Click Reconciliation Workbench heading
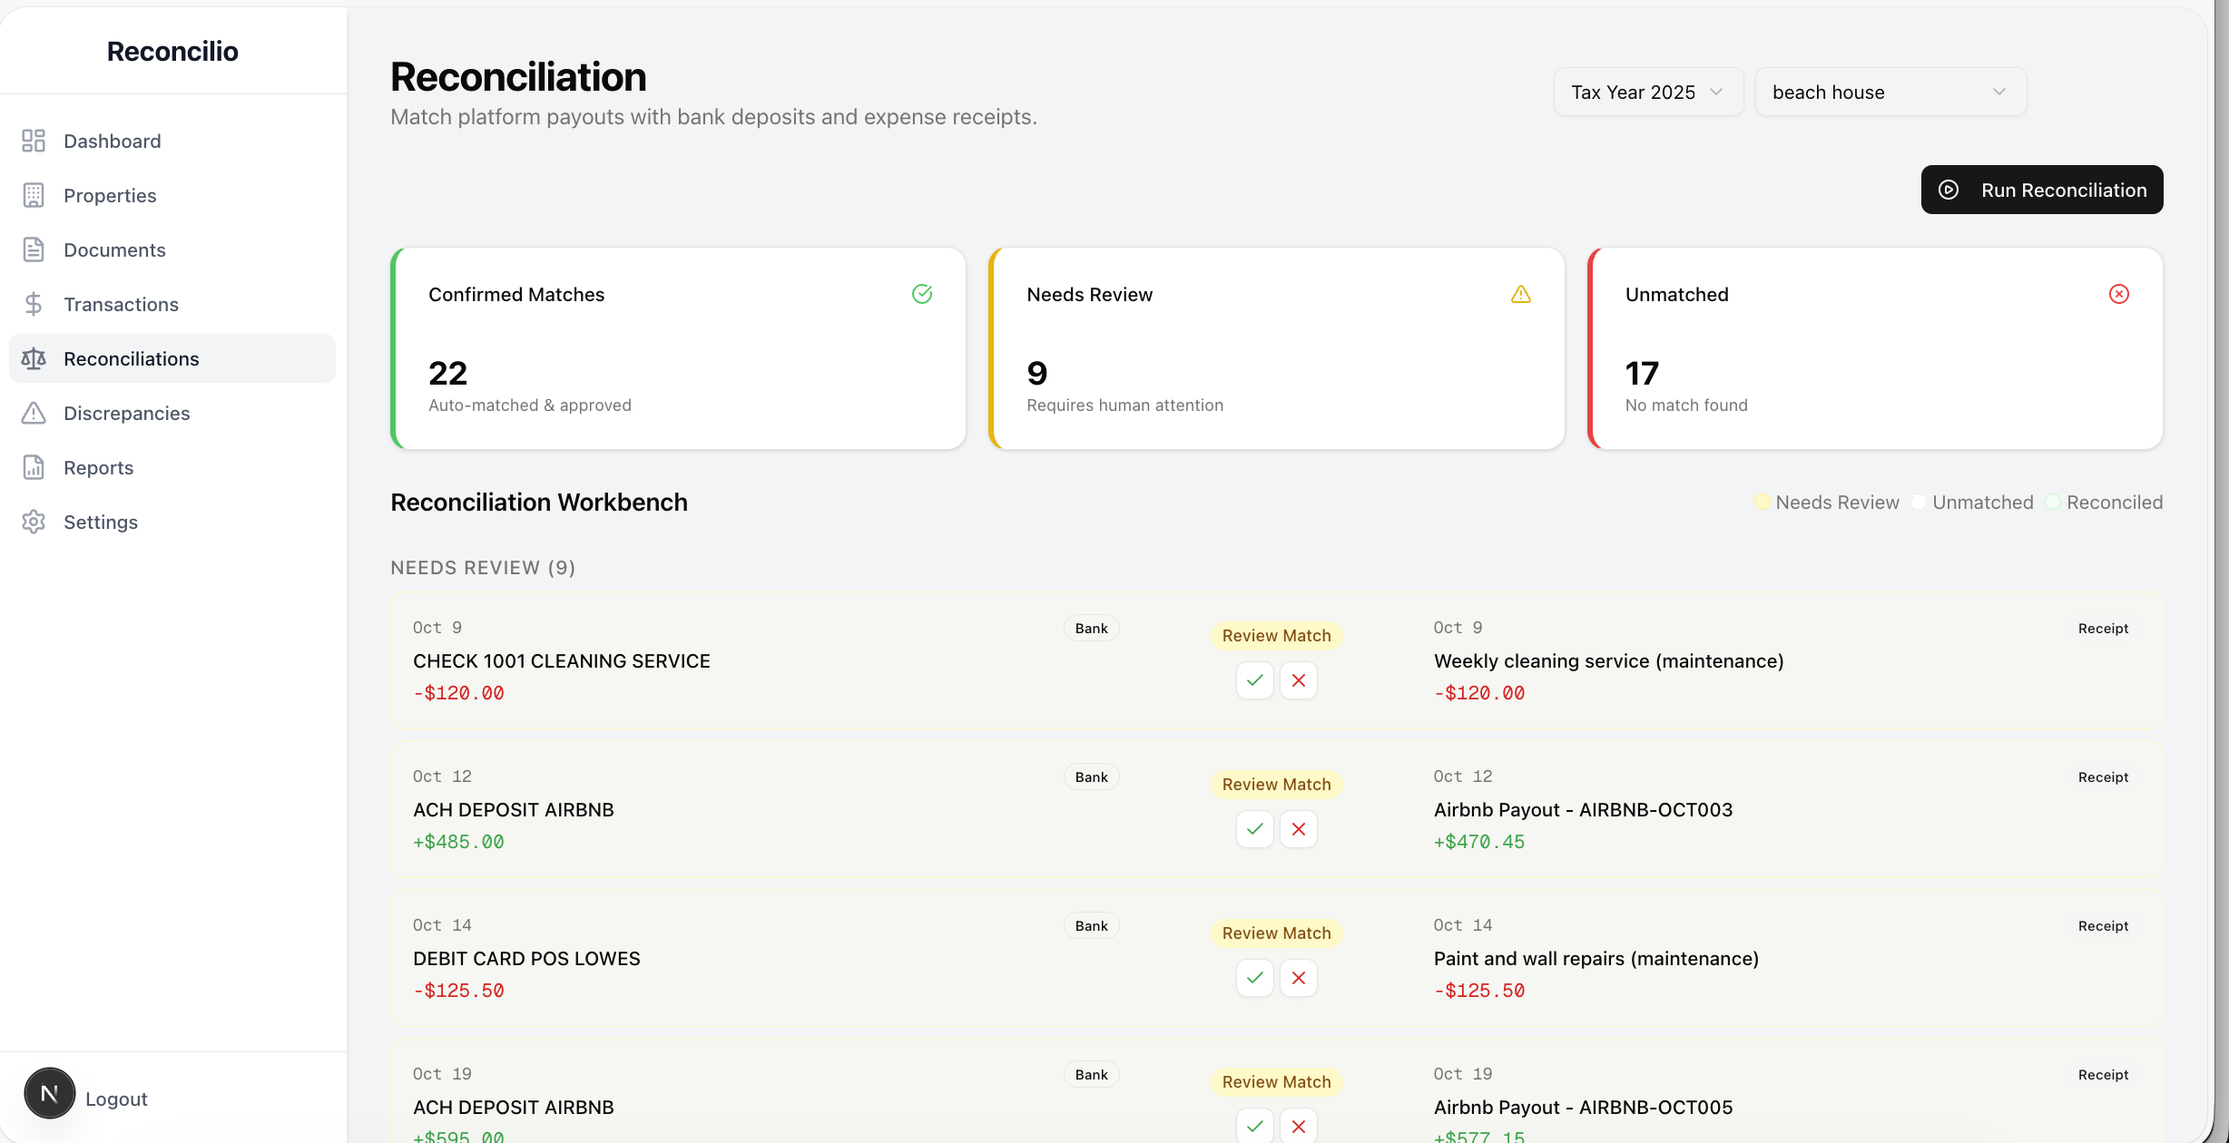This screenshot has height=1143, width=2229. click(539, 502)
